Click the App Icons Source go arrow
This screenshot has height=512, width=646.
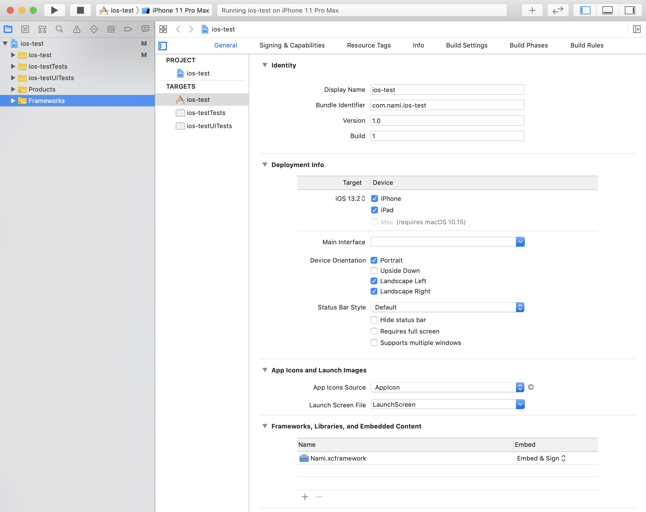[531, 387]
